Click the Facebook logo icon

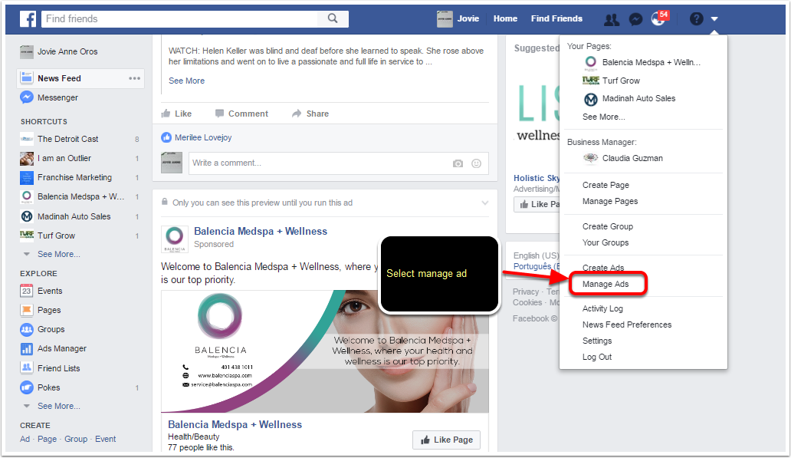pyautogui.click(x=28, y=18)
